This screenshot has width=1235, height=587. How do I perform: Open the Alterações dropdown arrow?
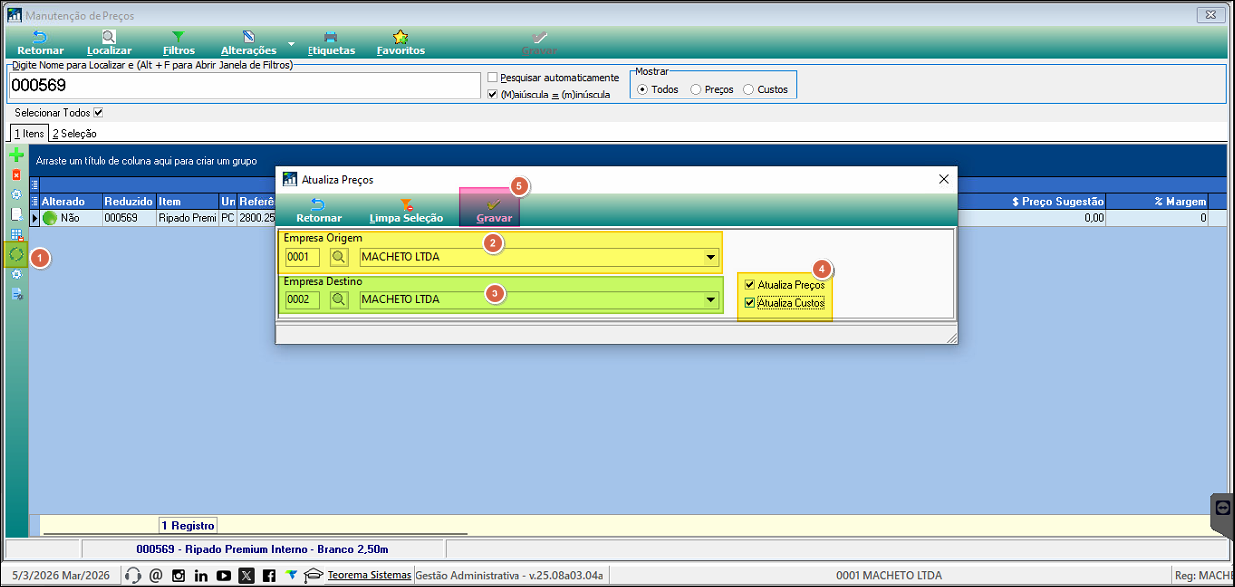tap(291, 45)
